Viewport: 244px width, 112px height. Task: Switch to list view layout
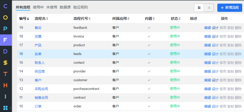click(x=209, y=8)
